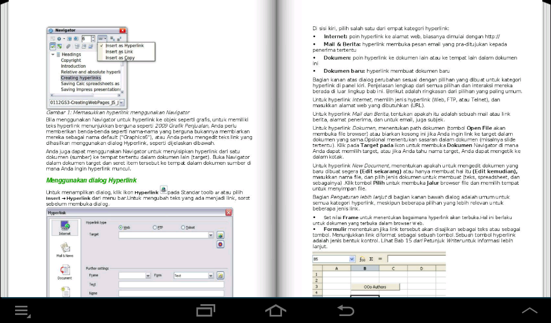551x323 pixels.
Task: Select row 3 header in spreadsheet
Action: click(x=317, y=286)
